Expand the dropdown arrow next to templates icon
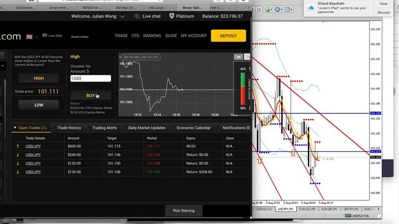 pyautogui.click(x=291, y=10)
